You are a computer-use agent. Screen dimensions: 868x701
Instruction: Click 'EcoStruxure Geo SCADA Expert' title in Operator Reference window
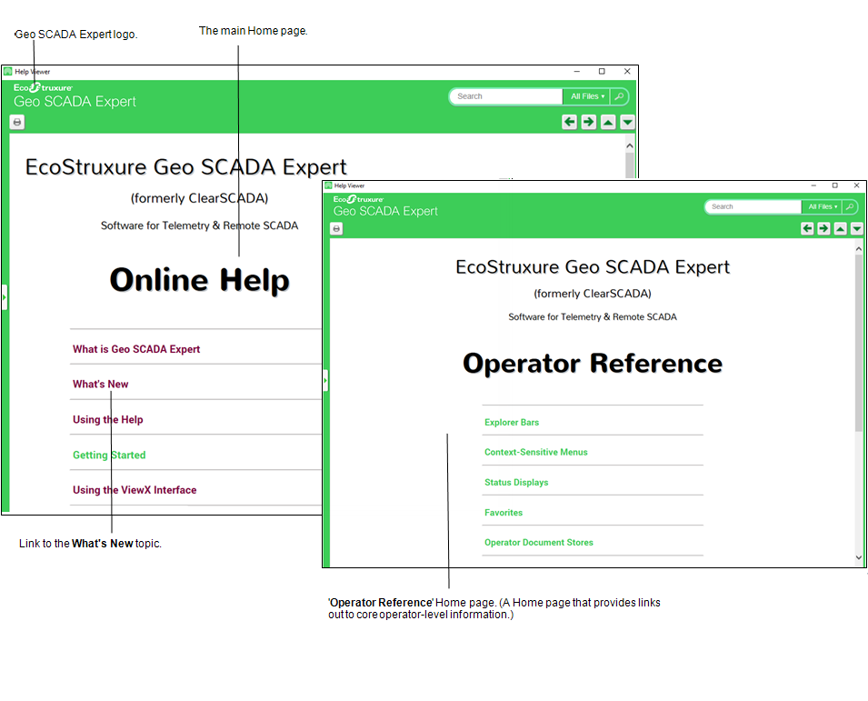click(x=593, y=267)
